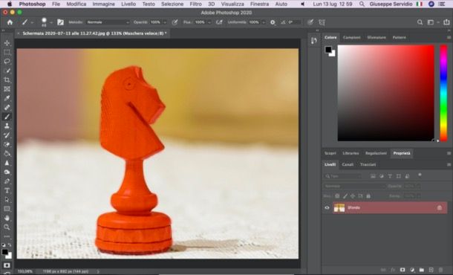Toggle Quick Mask mode button

(x=7, y=265)
